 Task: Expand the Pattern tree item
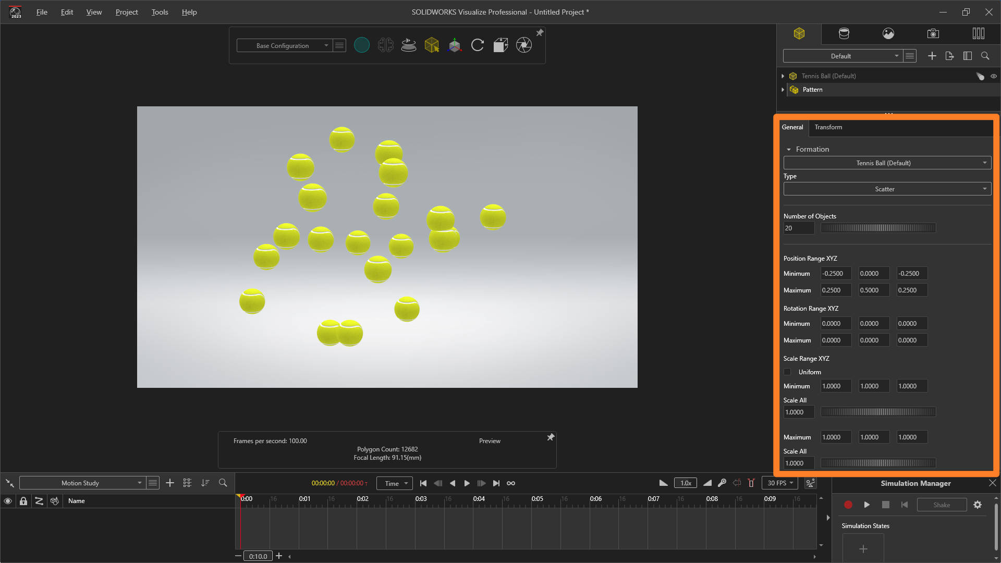pyautogui.click(x=783, y=90)
